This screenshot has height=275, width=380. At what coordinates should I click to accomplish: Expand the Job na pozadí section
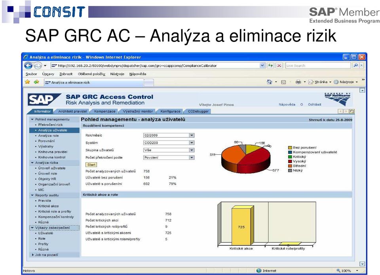tap(33, 255)
